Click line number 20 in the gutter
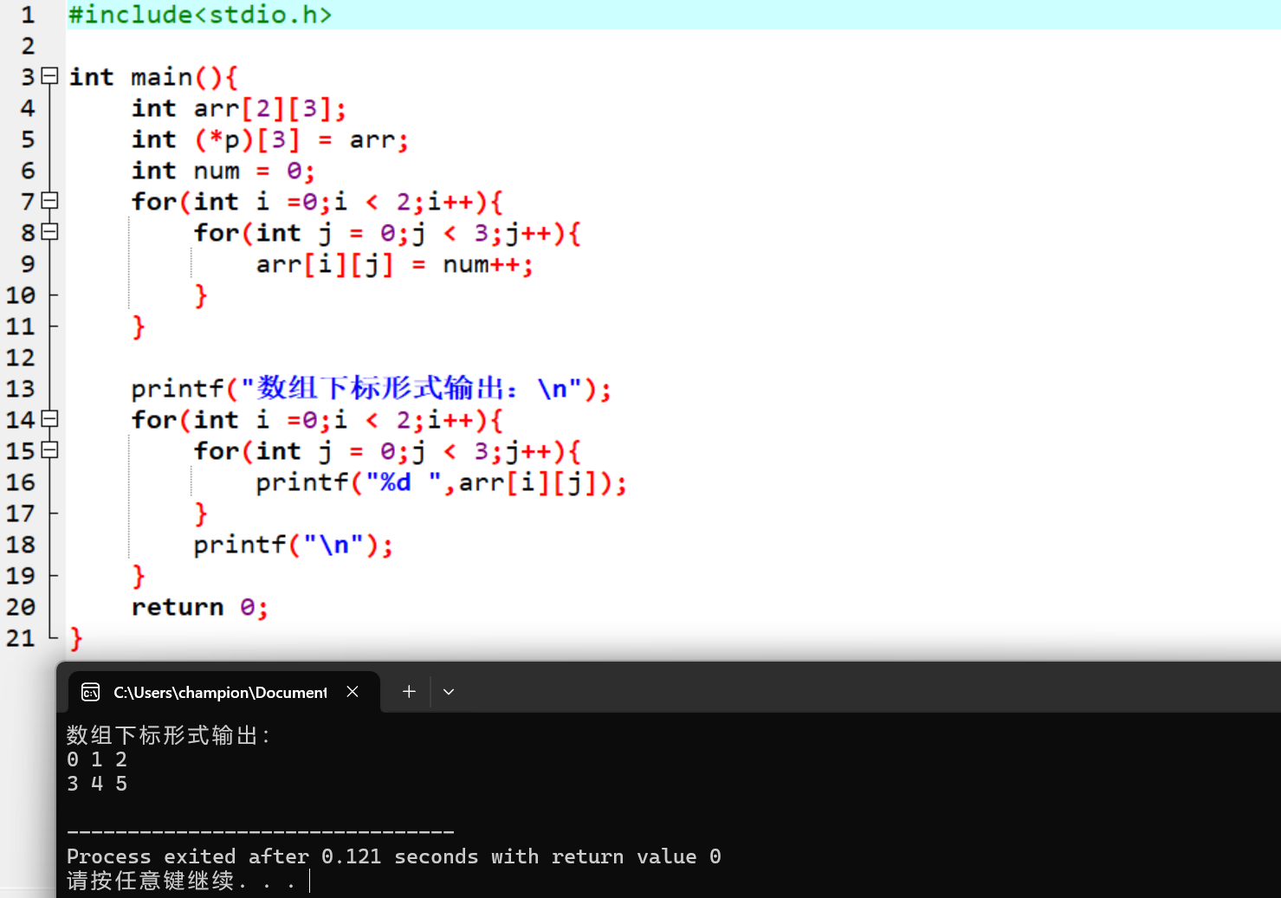The height and width of the screenshot is (898, 1281). (x=21, y=607)
